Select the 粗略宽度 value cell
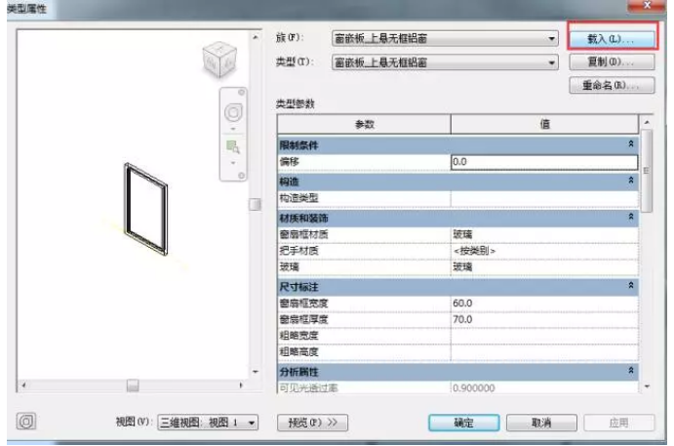The width and height of the screenshot is (674, 446). (x=544, y=336)
